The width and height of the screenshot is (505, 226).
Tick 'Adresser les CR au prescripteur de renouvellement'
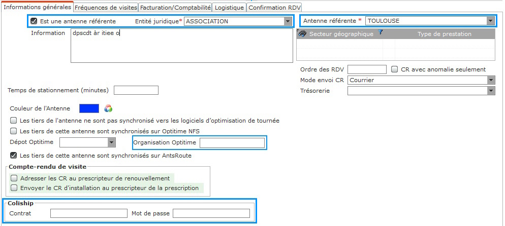click(x=14, y=178)
